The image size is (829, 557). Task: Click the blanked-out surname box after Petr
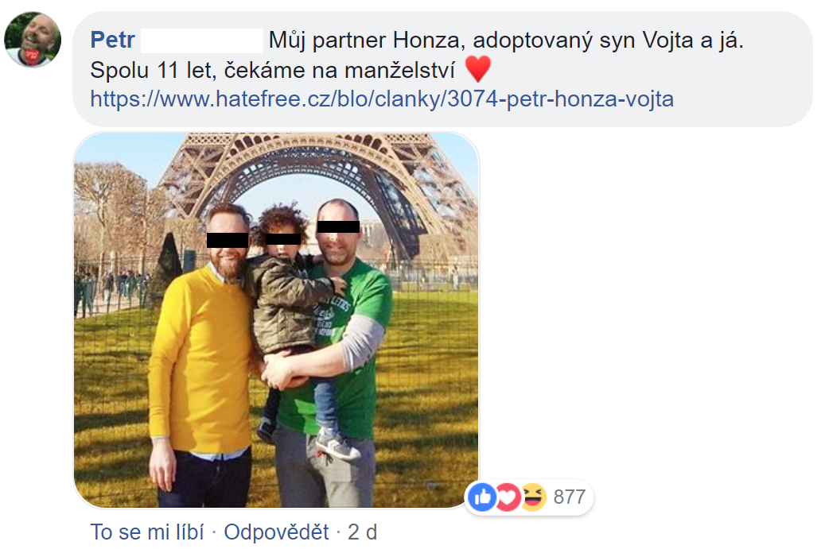(x=202, y=41)
